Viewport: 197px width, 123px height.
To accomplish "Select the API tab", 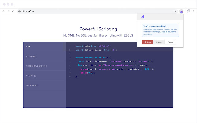I will tap(45, 46).
